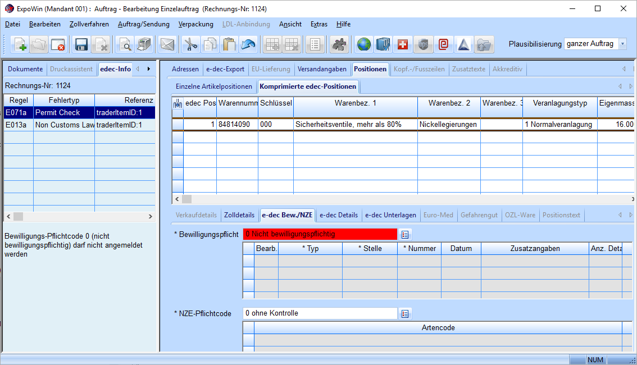637x365 pixels.
Task: Click right tab-scroll arrow beside Komprimierte edec-Positionen
Action: coord(631,86)
